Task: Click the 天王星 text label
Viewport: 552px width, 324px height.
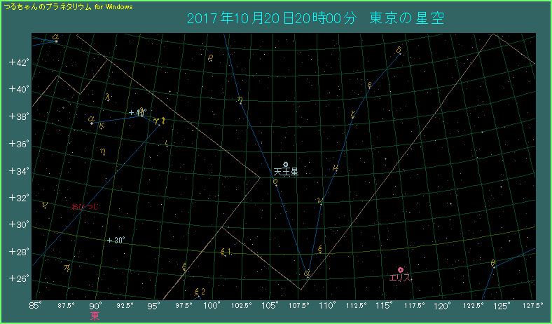Action: pos(286,172)
